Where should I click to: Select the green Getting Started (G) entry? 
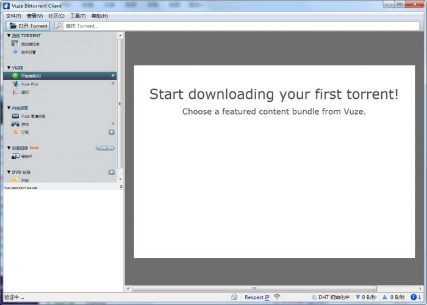point(60,76)
